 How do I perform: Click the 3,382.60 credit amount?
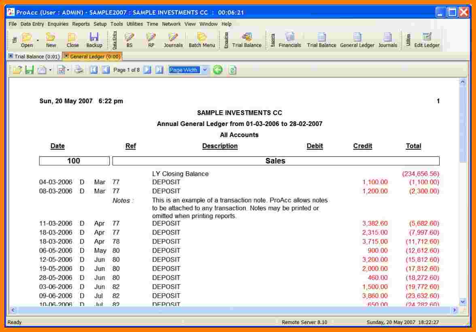(x=375, y=224)
